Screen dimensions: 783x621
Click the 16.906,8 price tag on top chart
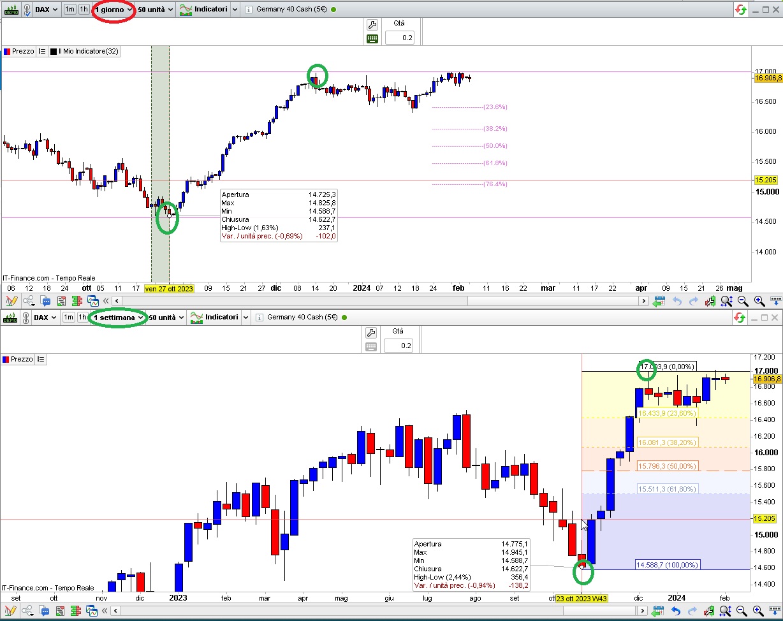pos(768,78)
